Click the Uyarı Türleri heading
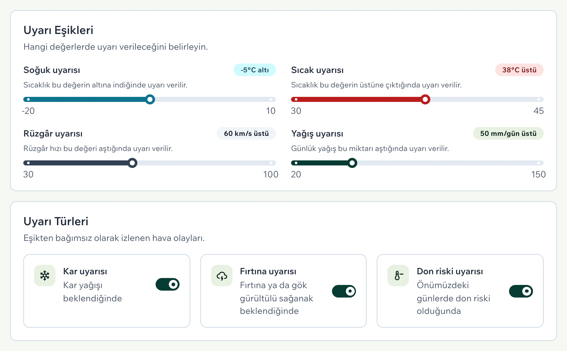The image size is (567, 351). coord(56,221)
